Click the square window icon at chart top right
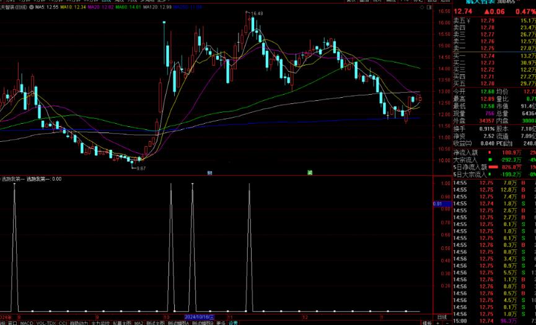Screen dimensions: 536x325 (429, 7)
